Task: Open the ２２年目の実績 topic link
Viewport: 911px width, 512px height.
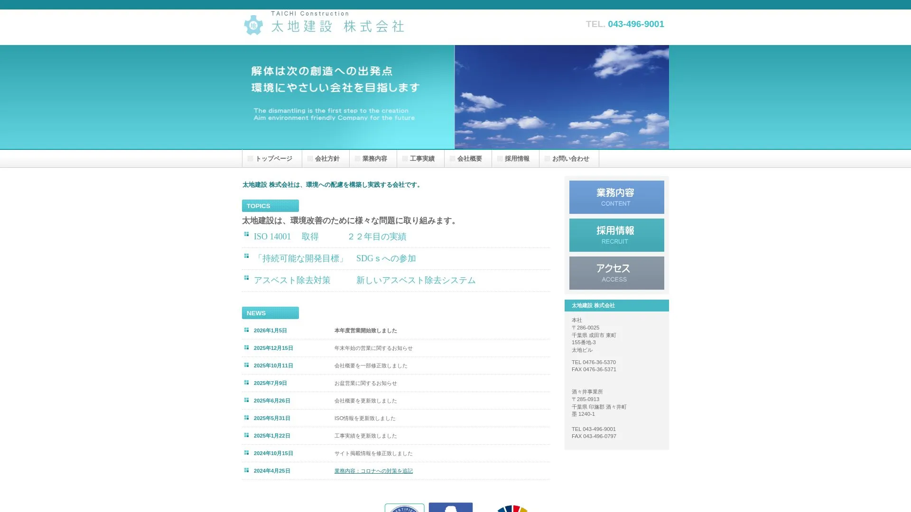Action: coord(377,237)
